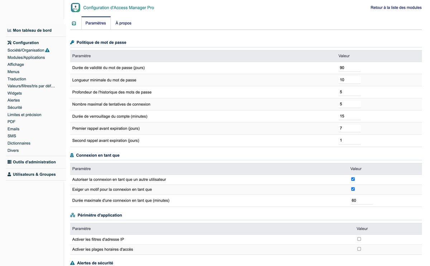
Task: Open the Widgets settings link
Action: [x=15, y=93]
